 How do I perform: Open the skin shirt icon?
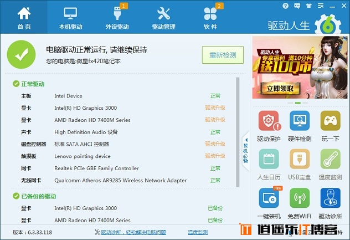click(309, 6)
